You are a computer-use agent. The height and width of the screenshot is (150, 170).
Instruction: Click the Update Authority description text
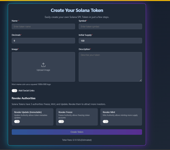pyautogui.click(x=31, y=116)
